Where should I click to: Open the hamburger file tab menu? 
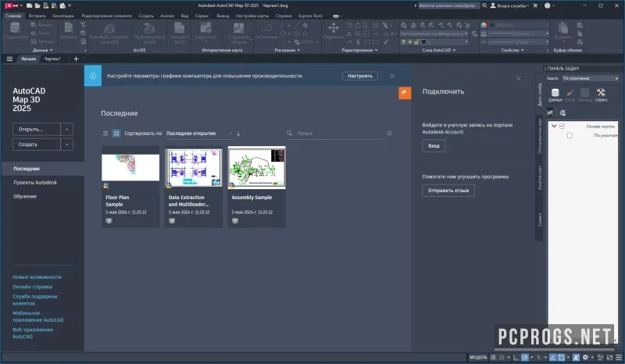(9, 59)
